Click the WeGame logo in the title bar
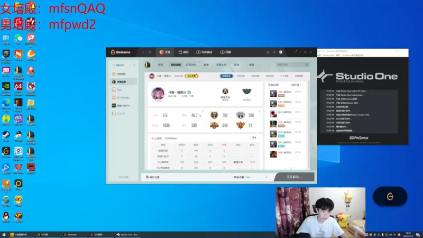 121,52
